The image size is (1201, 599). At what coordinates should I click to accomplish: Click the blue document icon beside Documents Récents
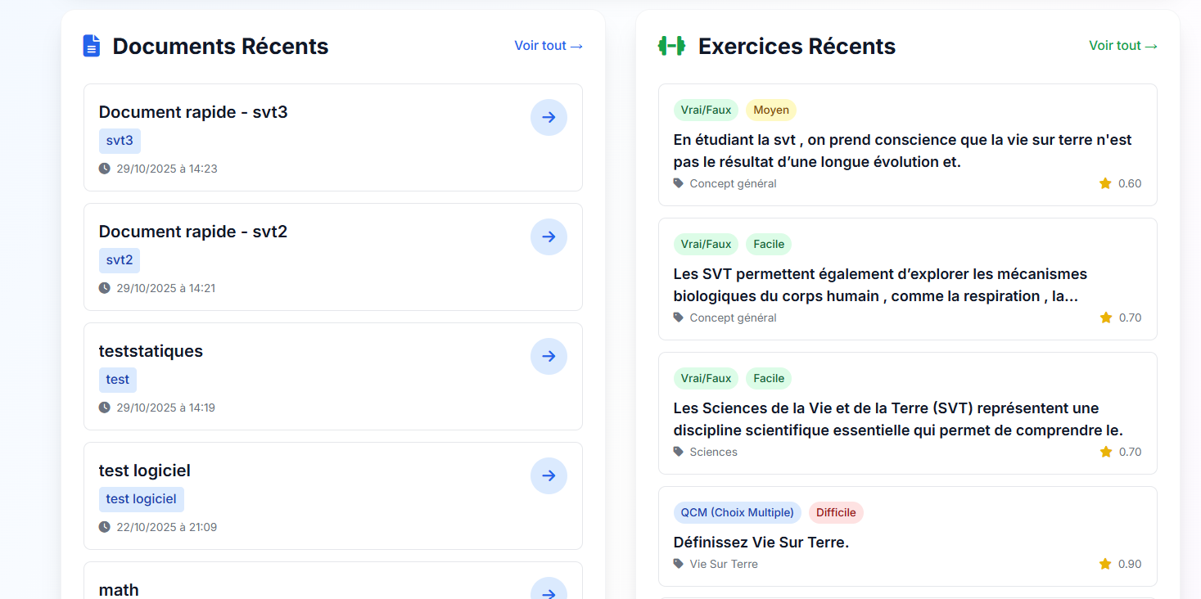pyautogui.click(x=92, y=46)
